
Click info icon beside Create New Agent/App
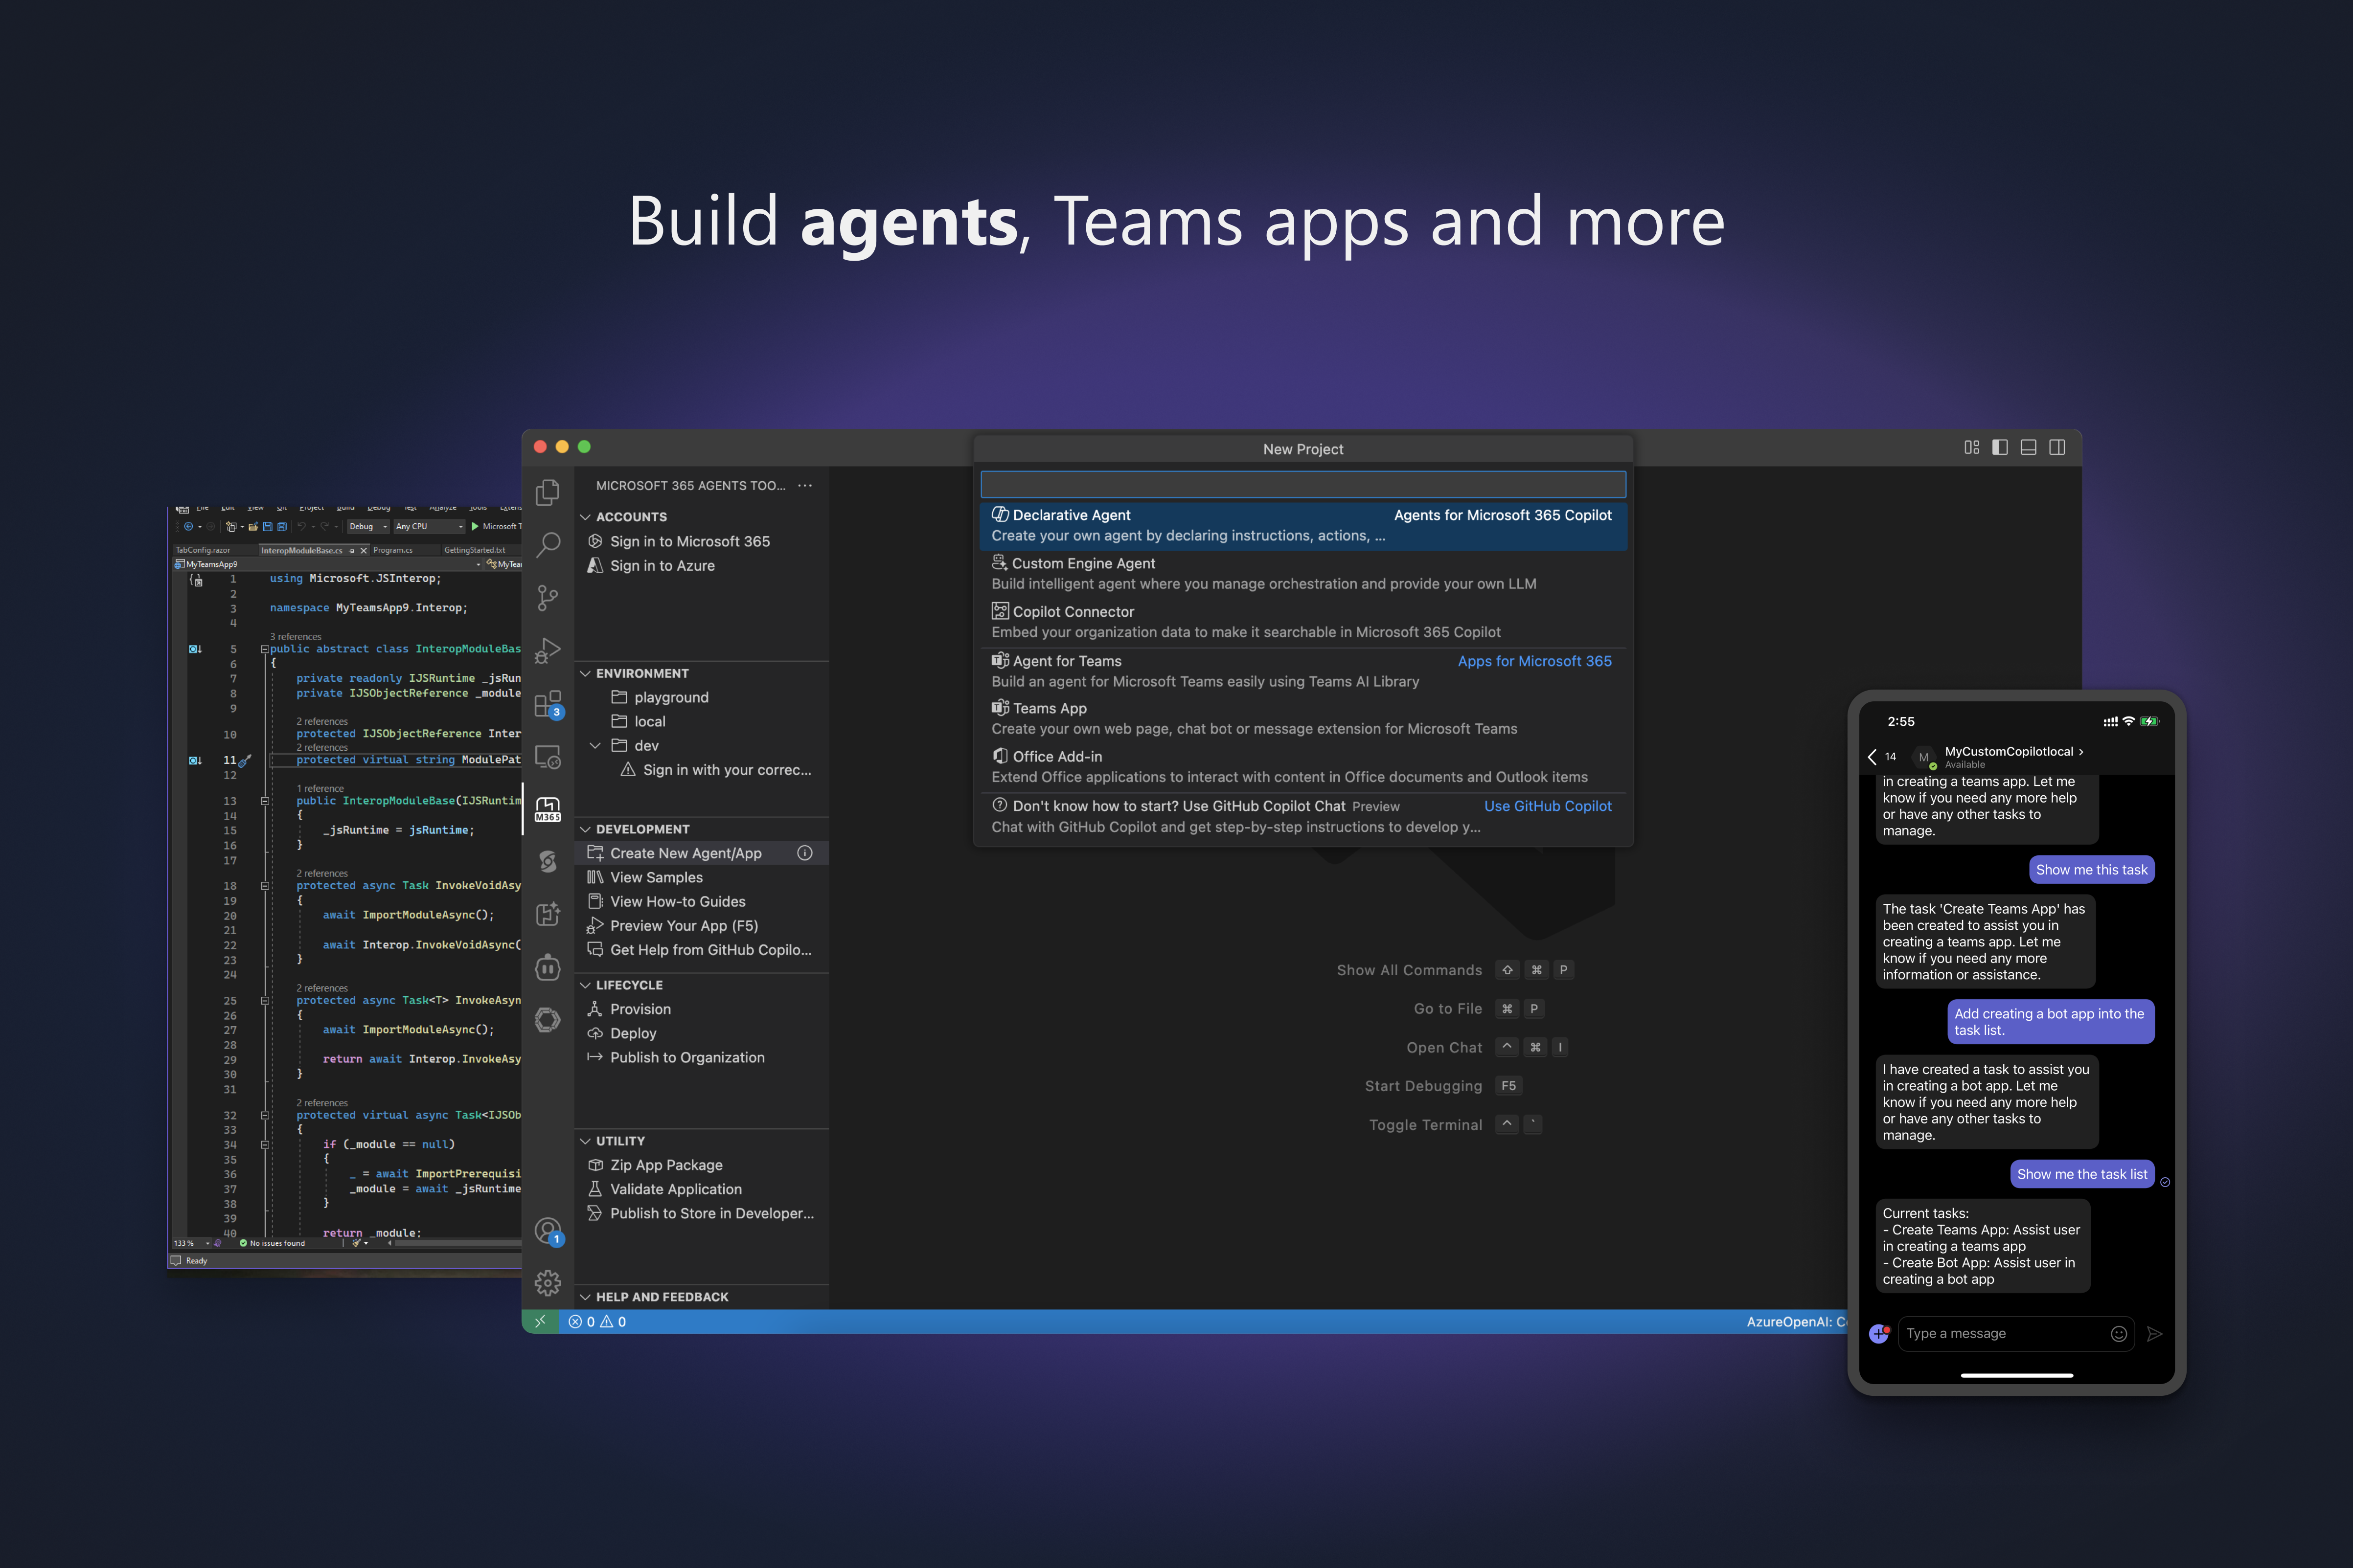click(x=804, y=853)
